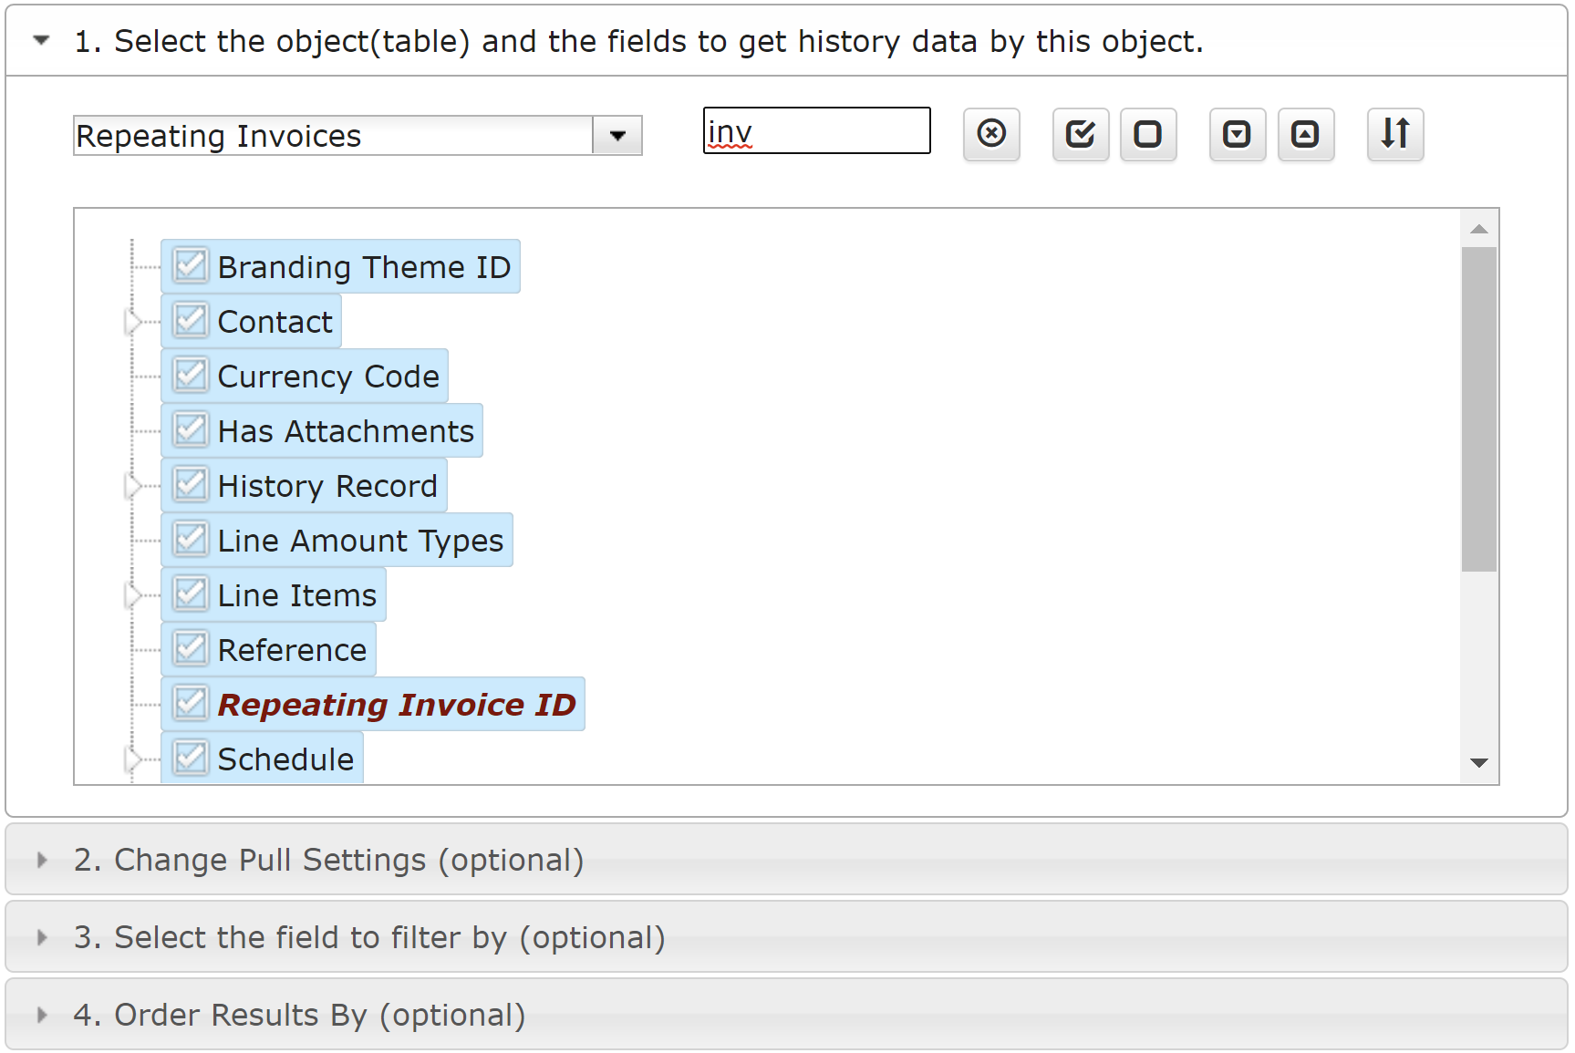Click the expand all nodes icon
This screenshot has width=1575, height=1053.
tap(1238, 134)
